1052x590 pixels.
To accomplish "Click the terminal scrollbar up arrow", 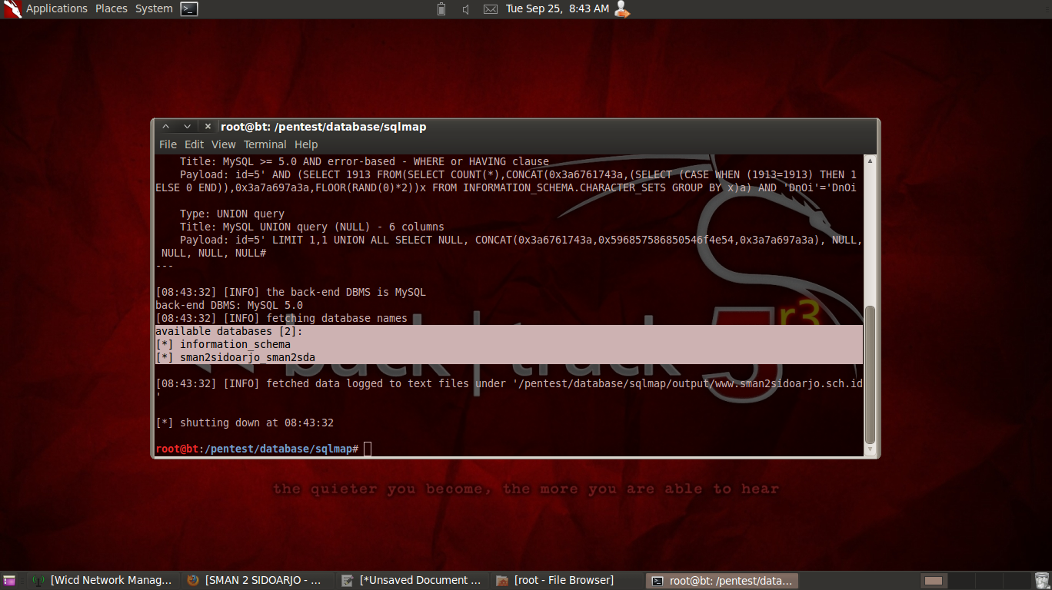I will (871, 161).
